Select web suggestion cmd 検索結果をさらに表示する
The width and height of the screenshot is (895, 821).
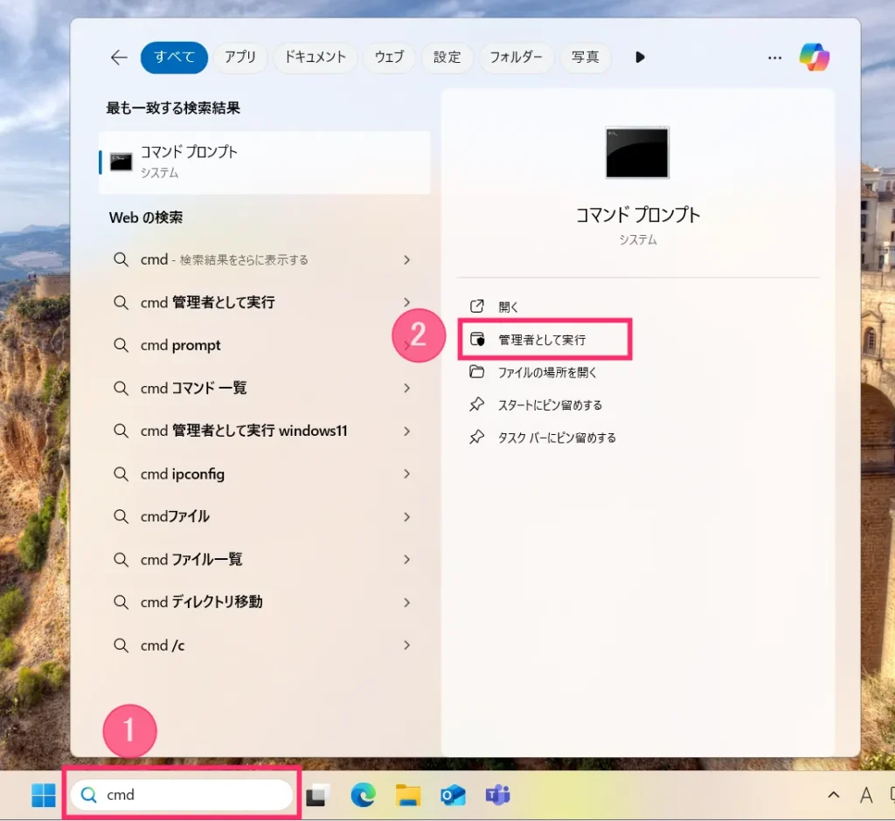[x=264, y=259]
